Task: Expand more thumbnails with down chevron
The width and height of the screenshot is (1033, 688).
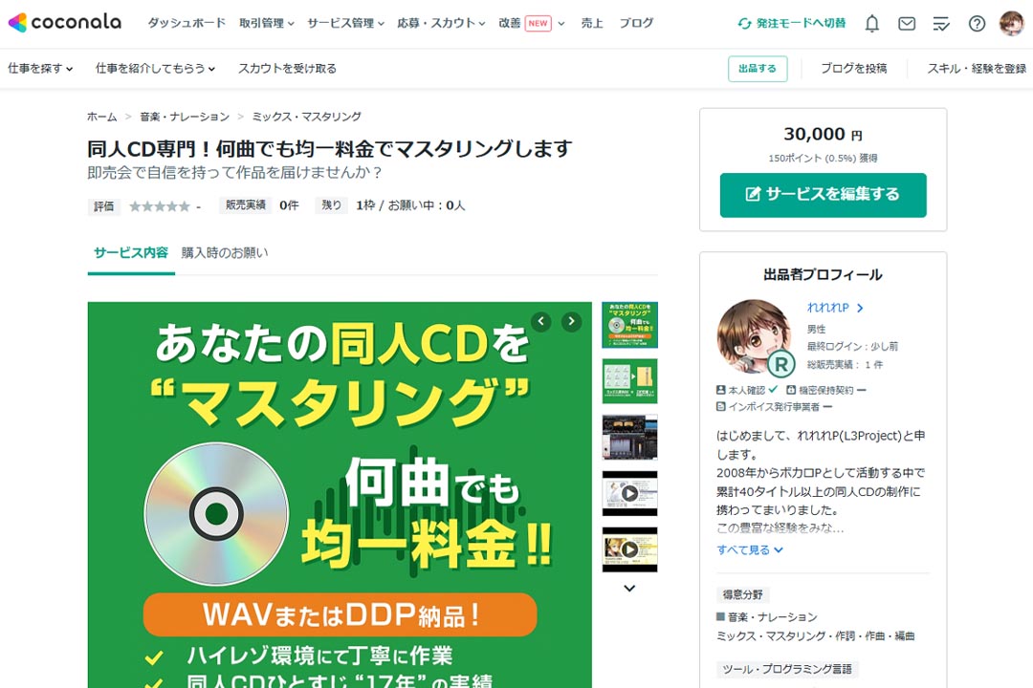Action: [x=629, y=588]
